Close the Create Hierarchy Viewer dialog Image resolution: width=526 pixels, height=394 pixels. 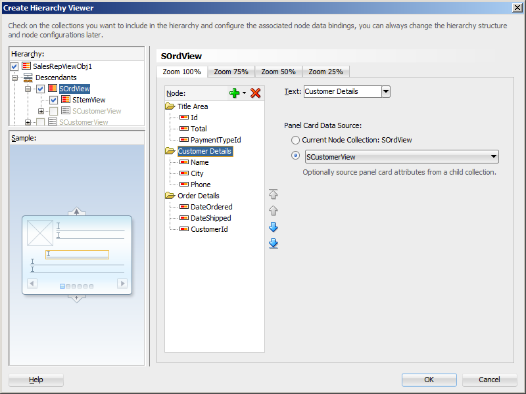coord(517,7)
